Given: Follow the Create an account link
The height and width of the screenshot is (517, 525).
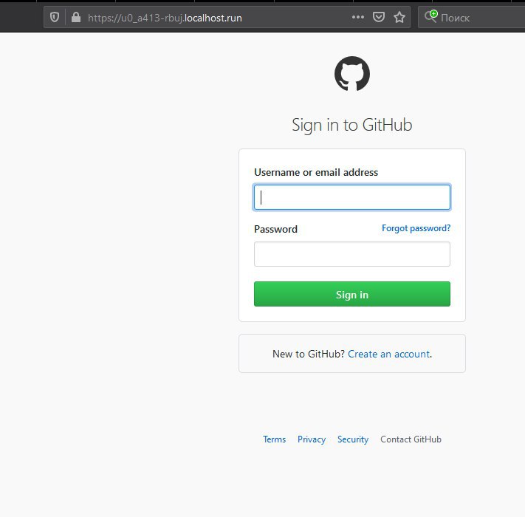Looking at the screenshot, I should (x=389, y=354).
